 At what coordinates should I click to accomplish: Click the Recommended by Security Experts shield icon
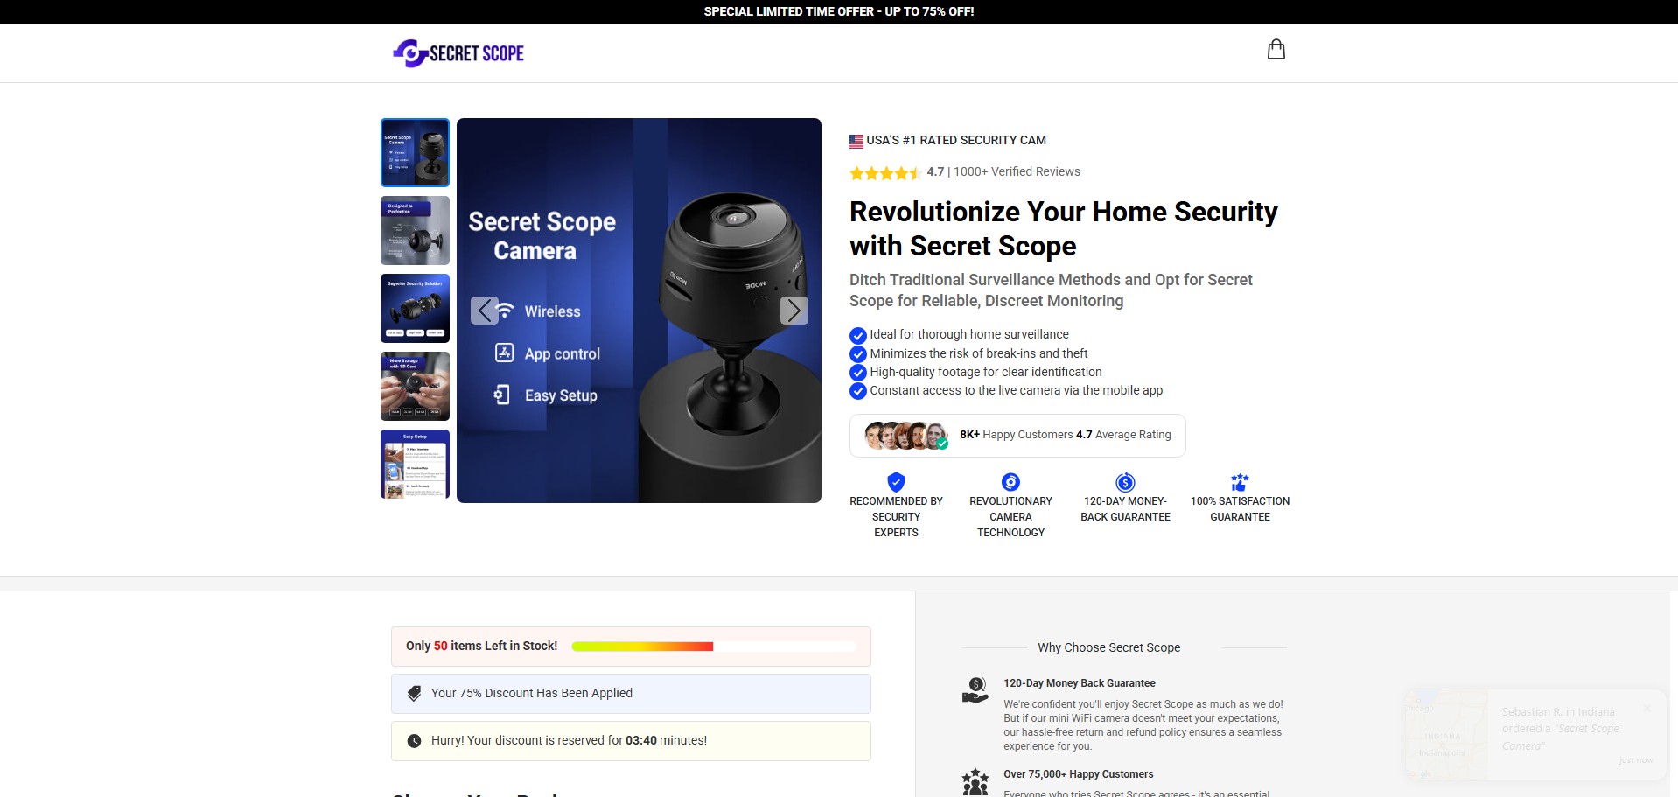pos(896,482)
